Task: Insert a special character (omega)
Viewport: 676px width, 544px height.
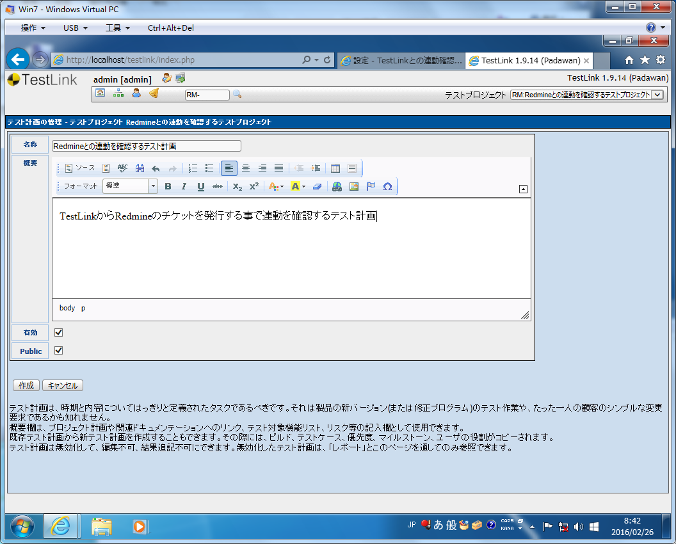Action: (x=387, y=186)
